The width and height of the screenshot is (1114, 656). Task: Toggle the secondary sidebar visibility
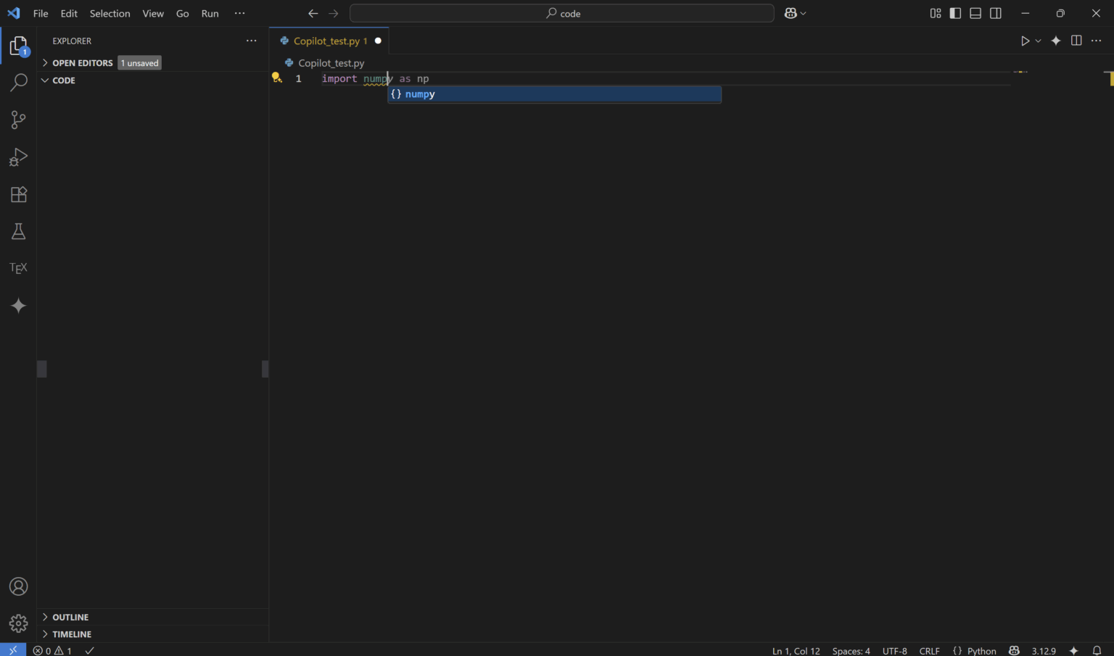995,12
